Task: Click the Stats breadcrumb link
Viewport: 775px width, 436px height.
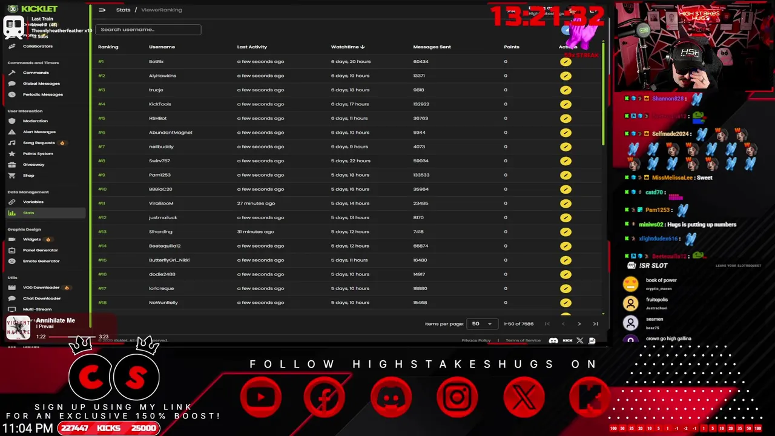Action: [123, 10]
